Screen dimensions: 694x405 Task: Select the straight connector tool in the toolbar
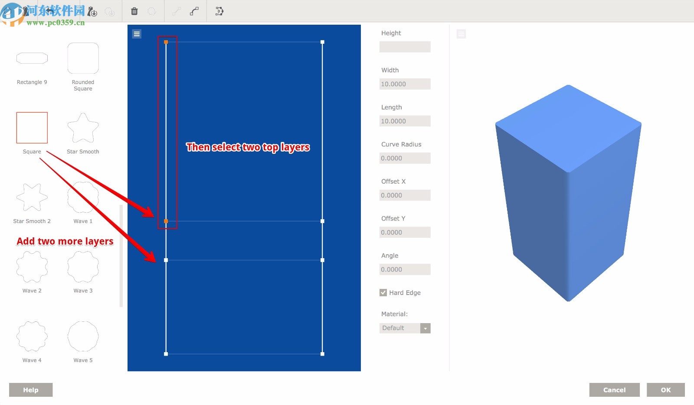[x=176, y=11]
